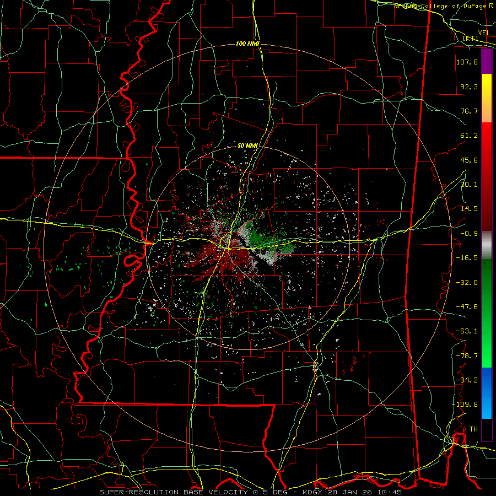The image size is (496, 496).
Task: Click the -47.6 scale value
Action: click(467, 307)
